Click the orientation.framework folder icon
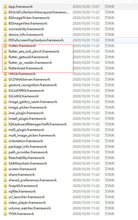 pyautogui.click(x=5, y=141)
